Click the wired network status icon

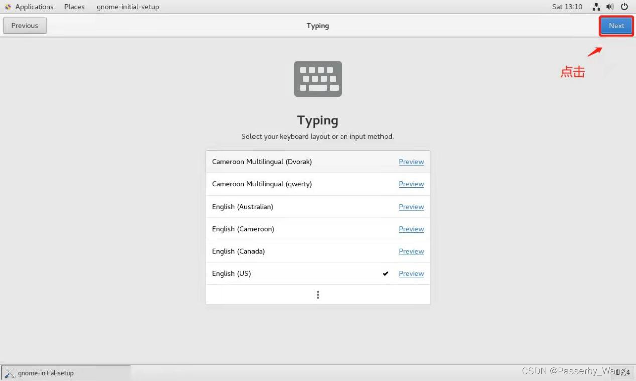click(x=596, y=7)
